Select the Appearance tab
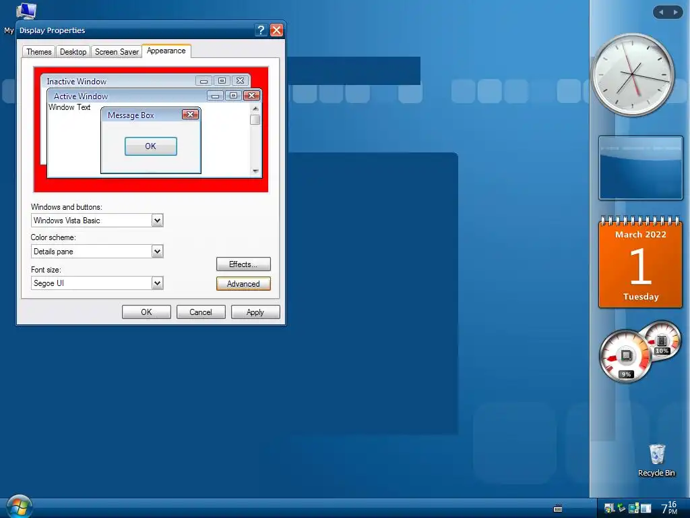 pyautogui.click(x=166, y=51)
